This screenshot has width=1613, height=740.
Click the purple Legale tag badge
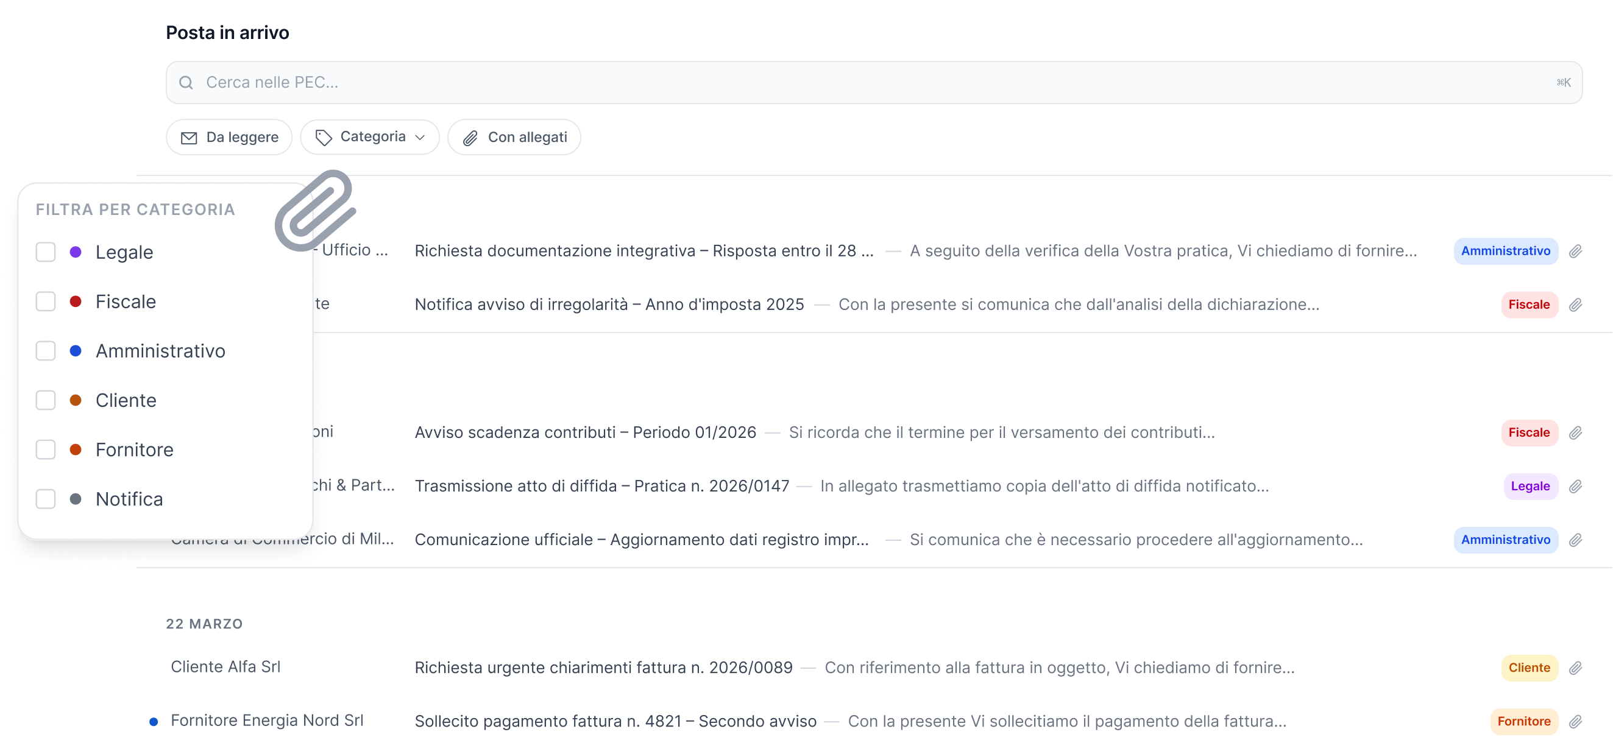[x=1530, y=487]
